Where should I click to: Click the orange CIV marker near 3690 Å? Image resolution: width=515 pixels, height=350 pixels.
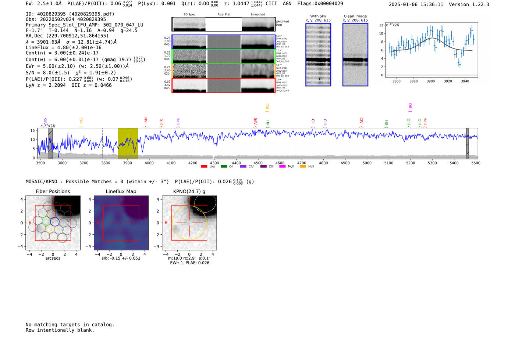pyautogui.click(x=81, y=122)
